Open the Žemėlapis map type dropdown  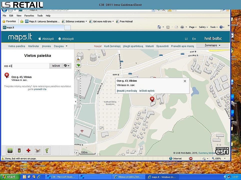coord(212,45)
